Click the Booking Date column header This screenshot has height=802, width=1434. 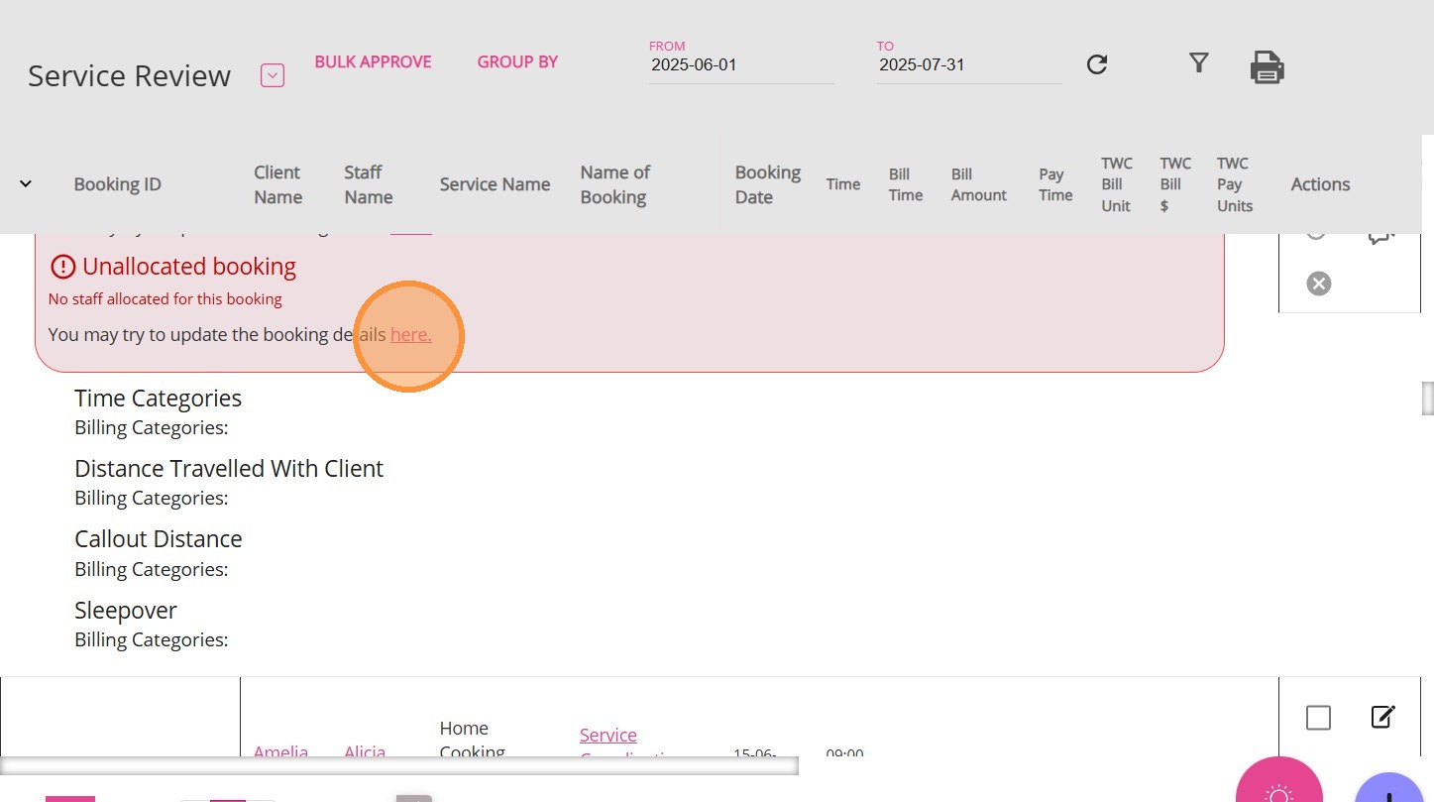tap(768, 184)
